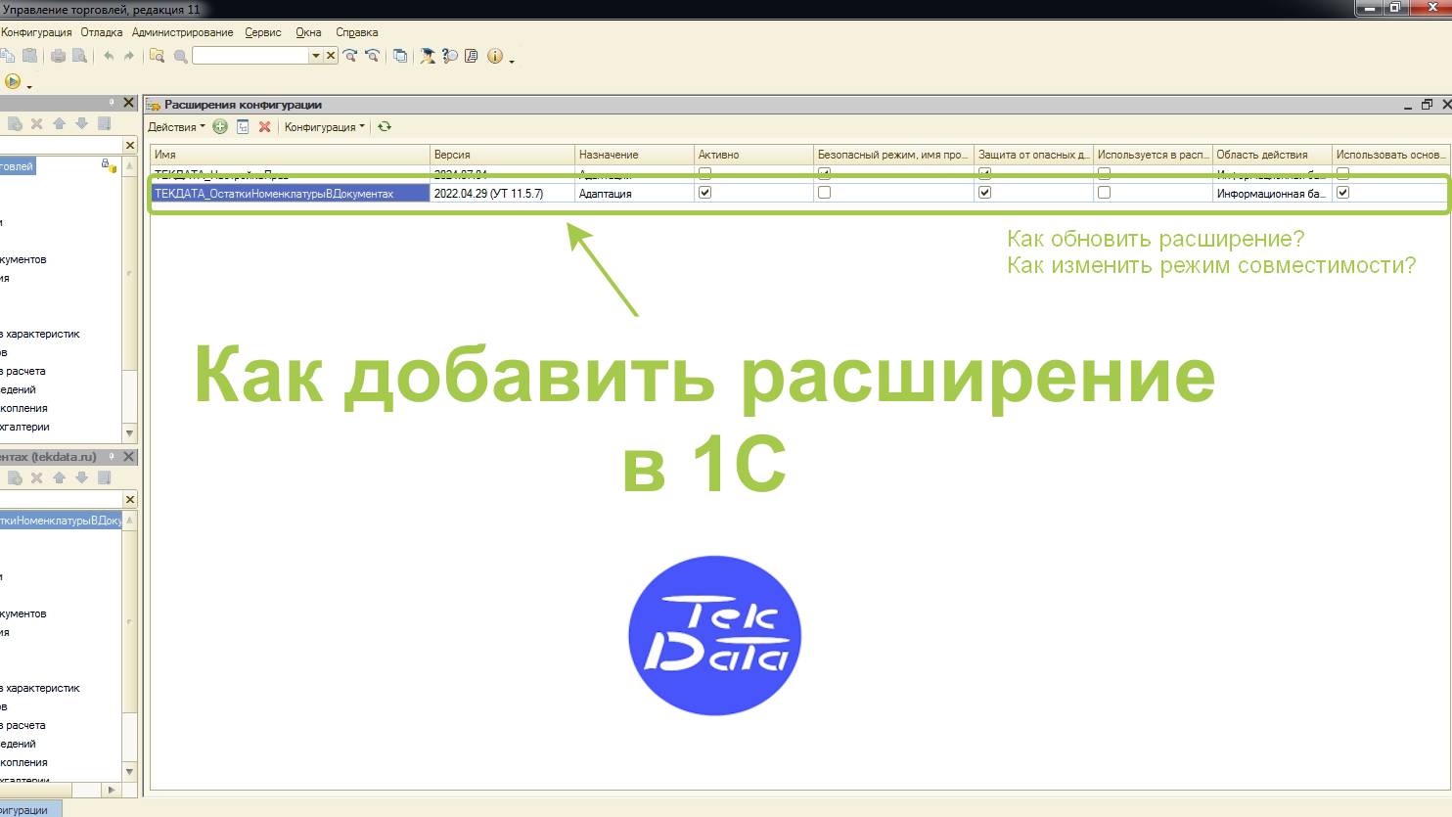Open the Сервис menu
The height and width of the screenshot is (817, 1452).
coord(263,32)
